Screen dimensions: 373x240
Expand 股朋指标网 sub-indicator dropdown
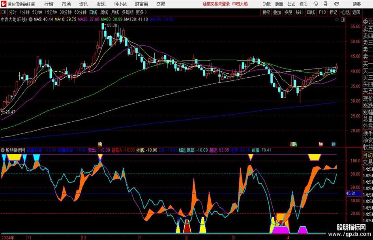click(x=3, y=150)
